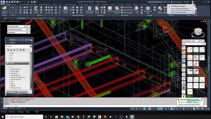211x119 pixels.
Task: Open Management Tools
Action: point(148,10)
